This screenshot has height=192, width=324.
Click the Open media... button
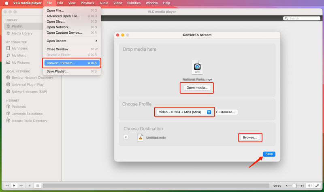point(197,88)
